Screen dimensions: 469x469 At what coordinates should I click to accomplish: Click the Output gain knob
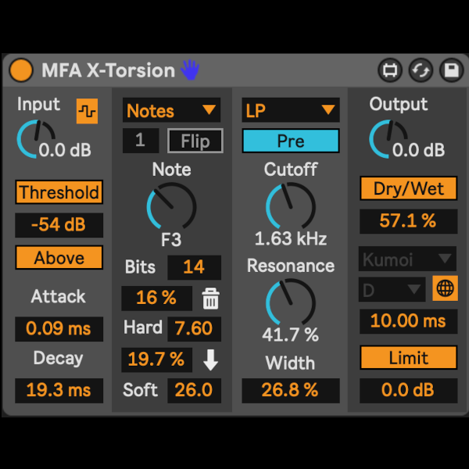(x=388, y=139)
